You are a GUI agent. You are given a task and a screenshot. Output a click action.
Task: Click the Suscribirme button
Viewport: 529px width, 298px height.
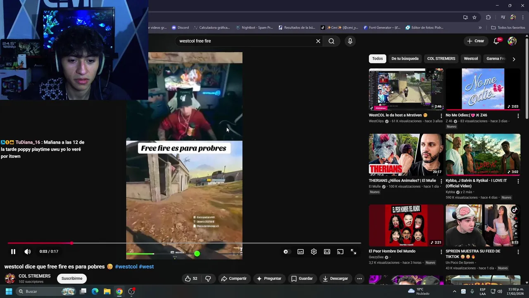pyautogui.click(x=72, y=279)
